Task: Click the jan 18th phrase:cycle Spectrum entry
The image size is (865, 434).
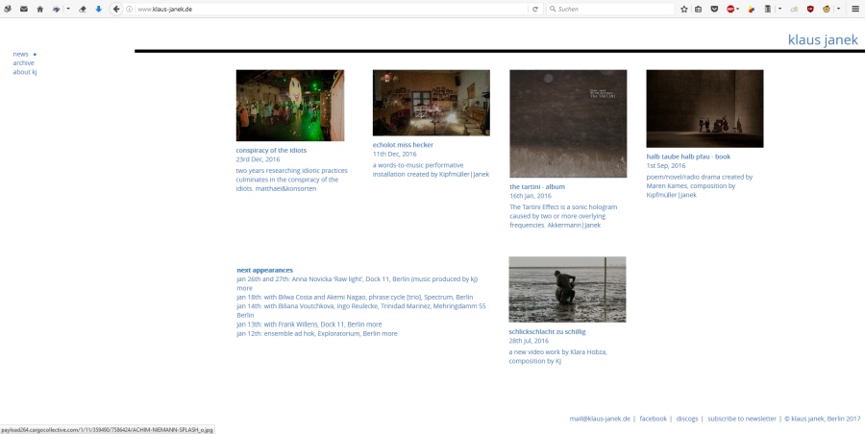Action: 355,297
